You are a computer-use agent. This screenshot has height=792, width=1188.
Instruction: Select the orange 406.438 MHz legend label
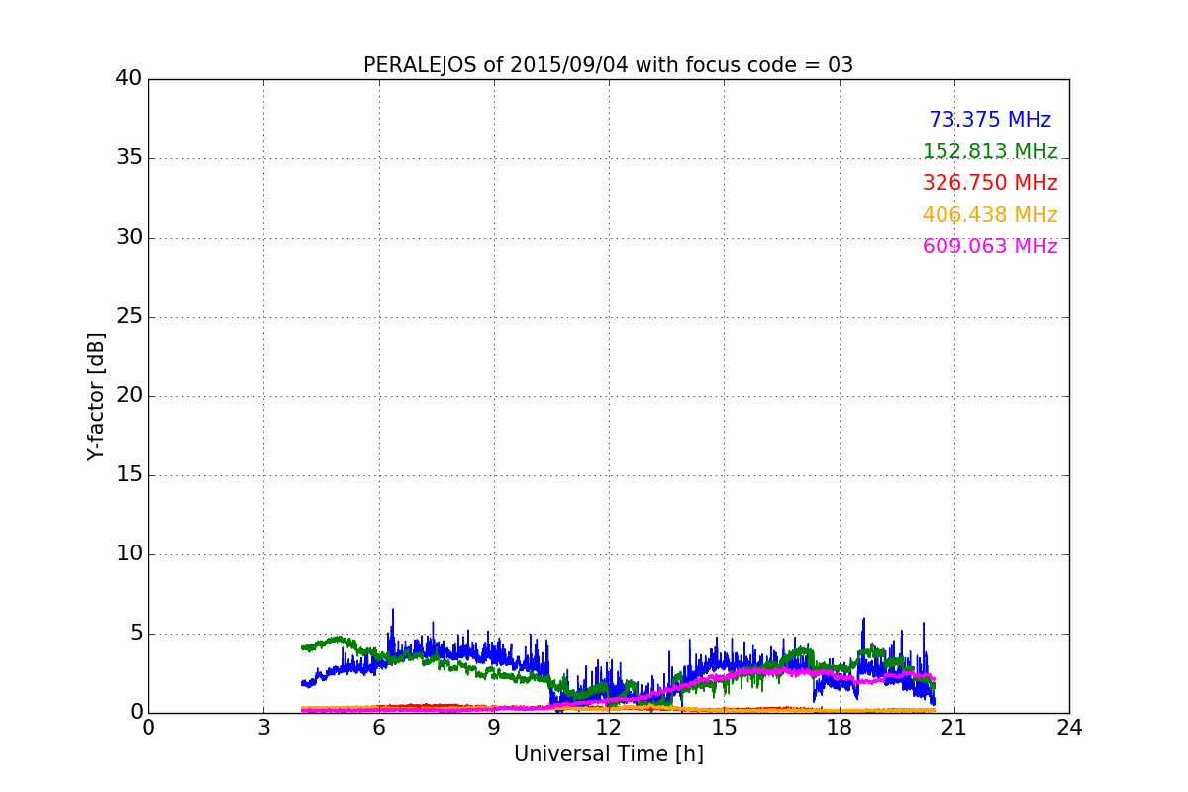(990, 215)
